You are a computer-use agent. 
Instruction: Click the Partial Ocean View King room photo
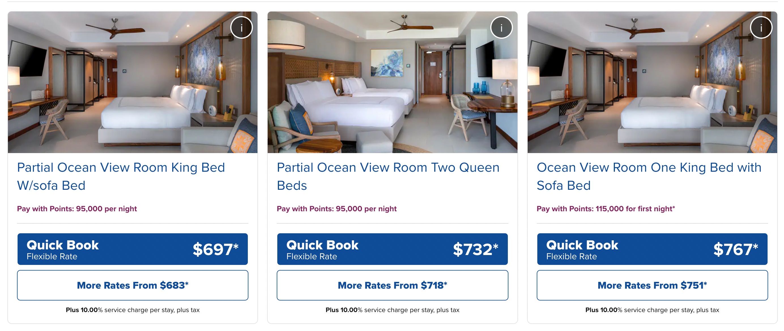click(132, 82)
